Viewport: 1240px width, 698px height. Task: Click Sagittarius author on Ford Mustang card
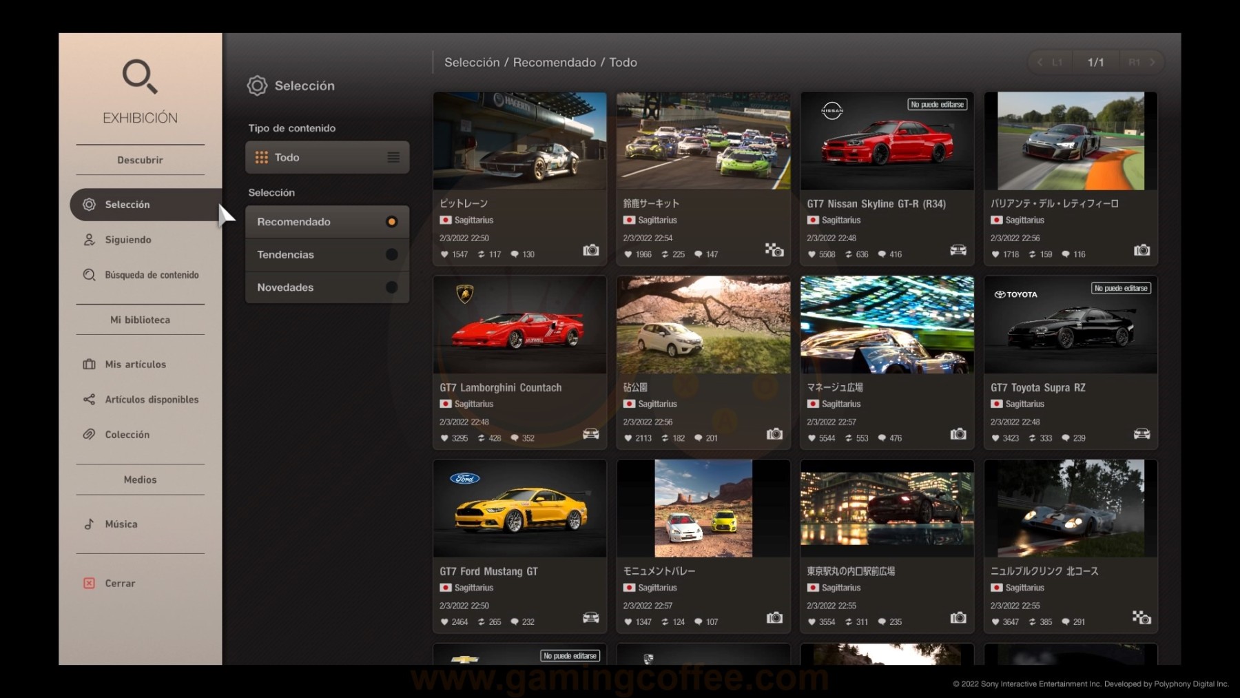474,588
